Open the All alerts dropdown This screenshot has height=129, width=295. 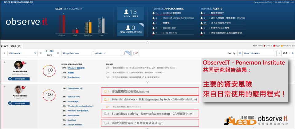click(x=108, y=53)
